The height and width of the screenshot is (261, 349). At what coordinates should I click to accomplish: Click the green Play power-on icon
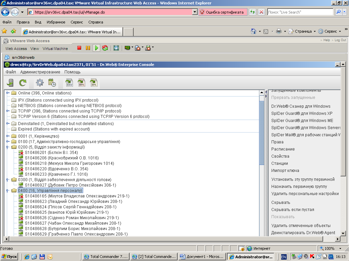96,48
